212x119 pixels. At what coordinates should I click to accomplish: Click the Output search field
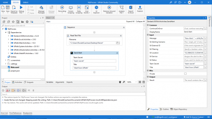(x=73, y=94)
